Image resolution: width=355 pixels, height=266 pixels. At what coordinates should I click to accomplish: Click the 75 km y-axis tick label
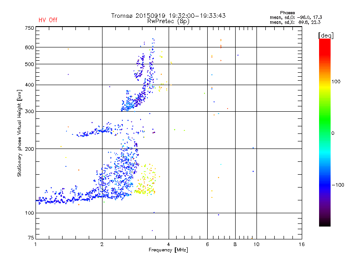(x=31, y=238)
